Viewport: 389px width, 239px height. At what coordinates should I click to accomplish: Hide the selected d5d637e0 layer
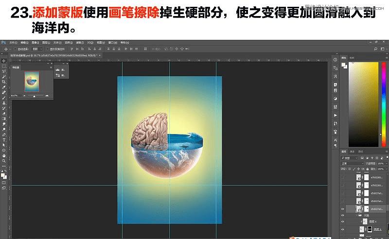343,209
